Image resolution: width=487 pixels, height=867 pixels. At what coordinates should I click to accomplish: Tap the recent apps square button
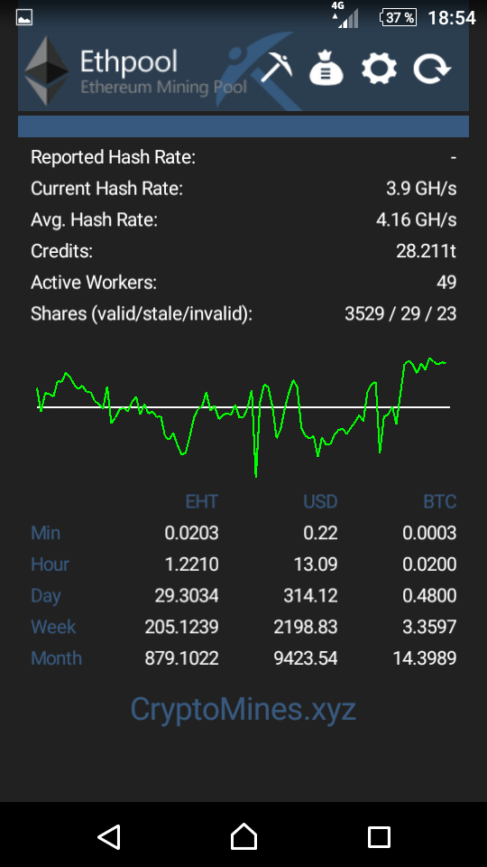380,837
